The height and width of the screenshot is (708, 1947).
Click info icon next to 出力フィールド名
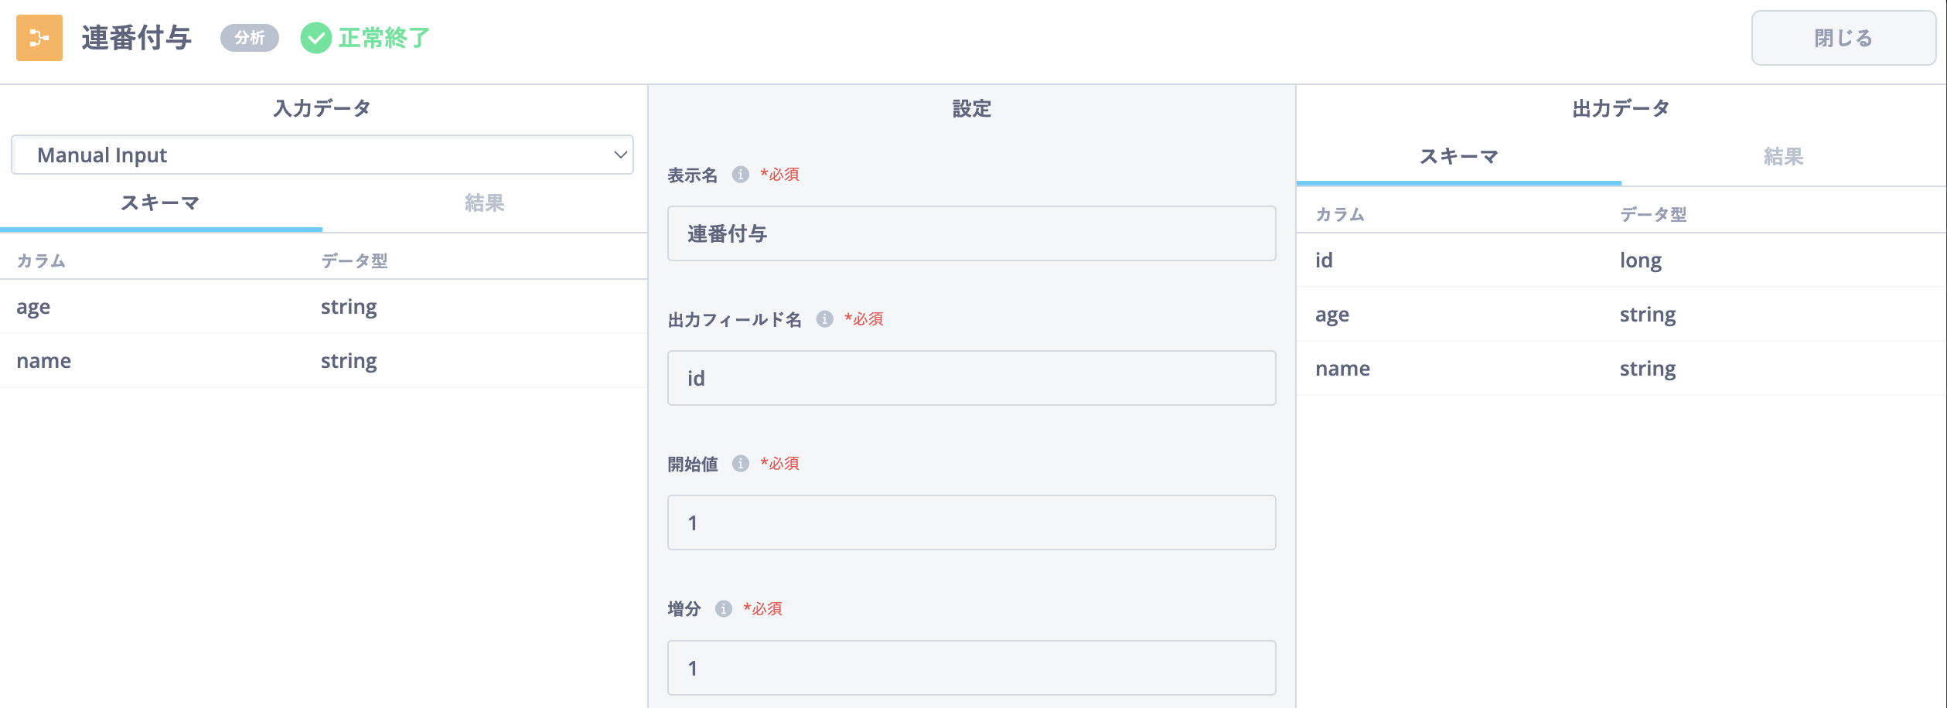(x=824, y=319)
